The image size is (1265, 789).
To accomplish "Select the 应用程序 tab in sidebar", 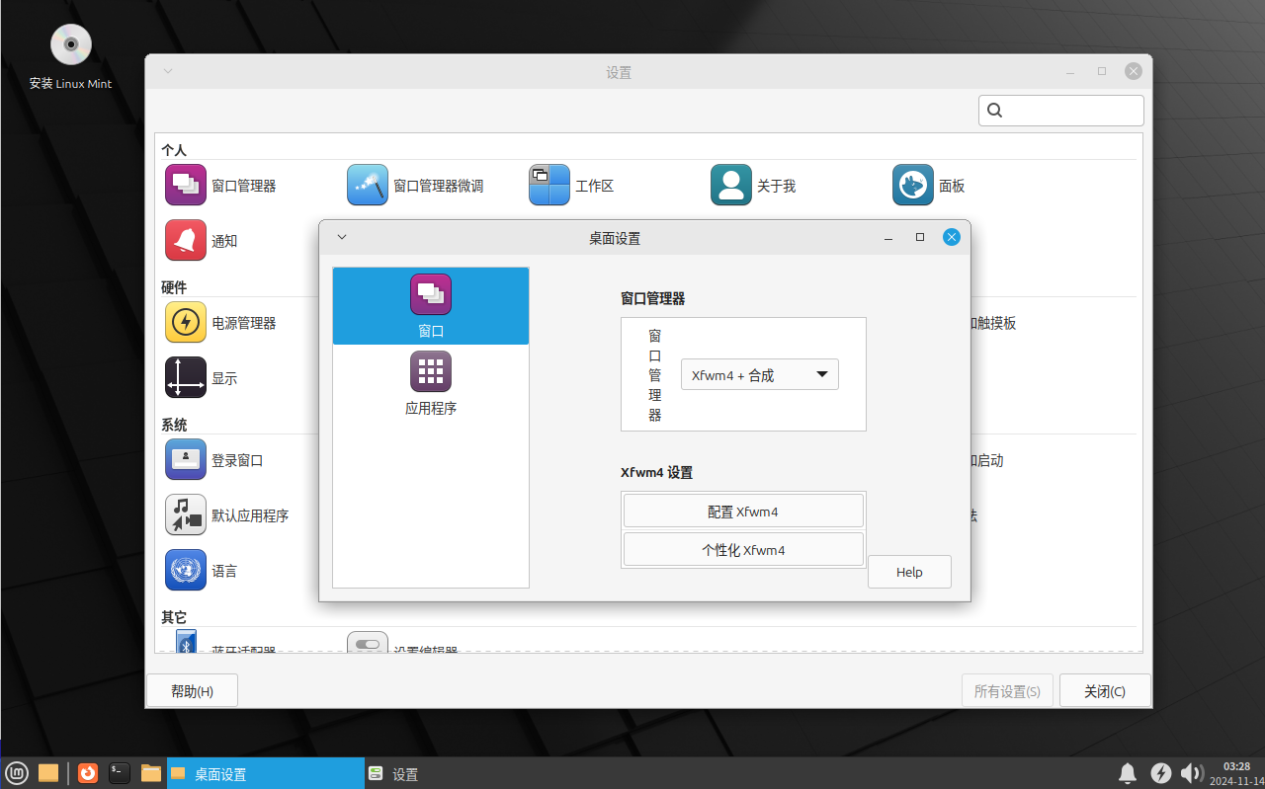I will point(431,383).
